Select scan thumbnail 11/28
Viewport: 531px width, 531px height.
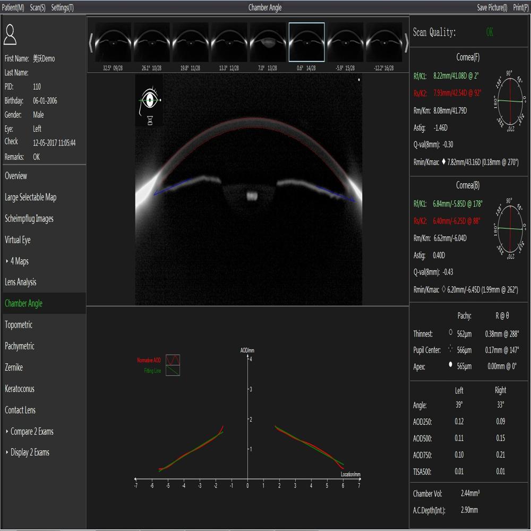point(190,42)
